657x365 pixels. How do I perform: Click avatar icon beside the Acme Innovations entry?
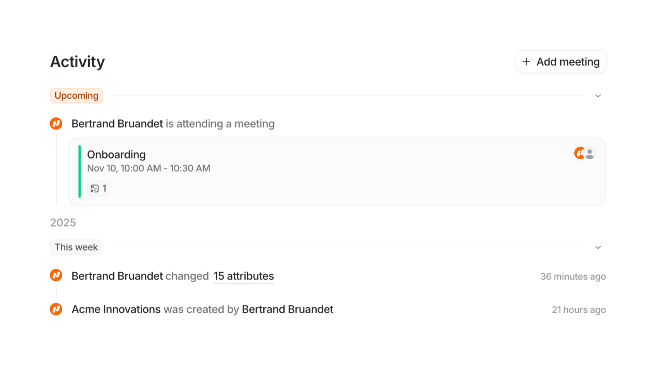pos(56,309)
